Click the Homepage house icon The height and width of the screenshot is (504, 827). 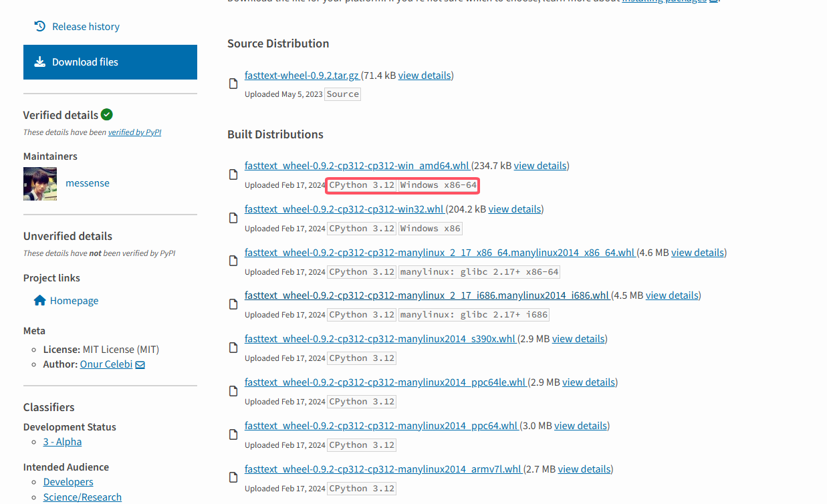pos(40,301)
